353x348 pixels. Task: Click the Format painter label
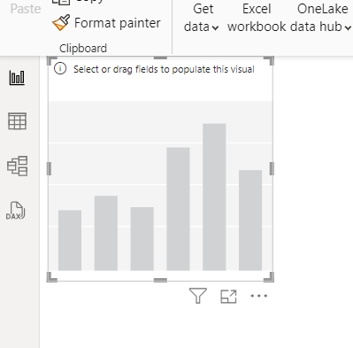coord(118,23)
